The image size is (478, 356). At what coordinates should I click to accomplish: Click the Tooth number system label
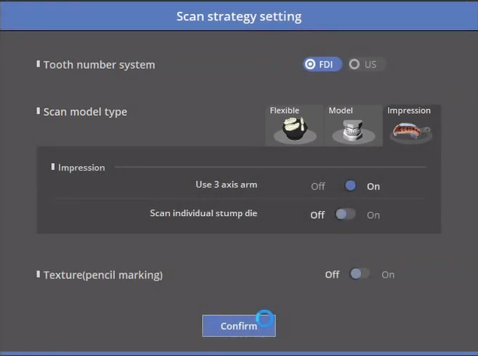pos(99,64)
